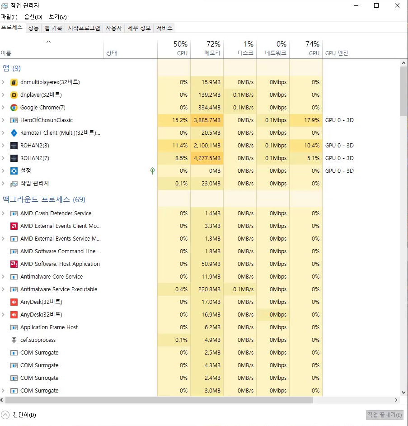Image resolution: width=408 pixels, height=426 pixels.
Task: Select the first COM Surrogate row 2.5MB
Action: pyautogui.click(x=161, y=353)
